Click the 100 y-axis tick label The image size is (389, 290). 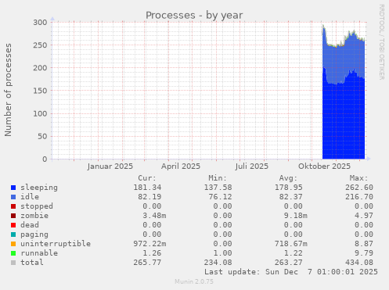[40, 113]
